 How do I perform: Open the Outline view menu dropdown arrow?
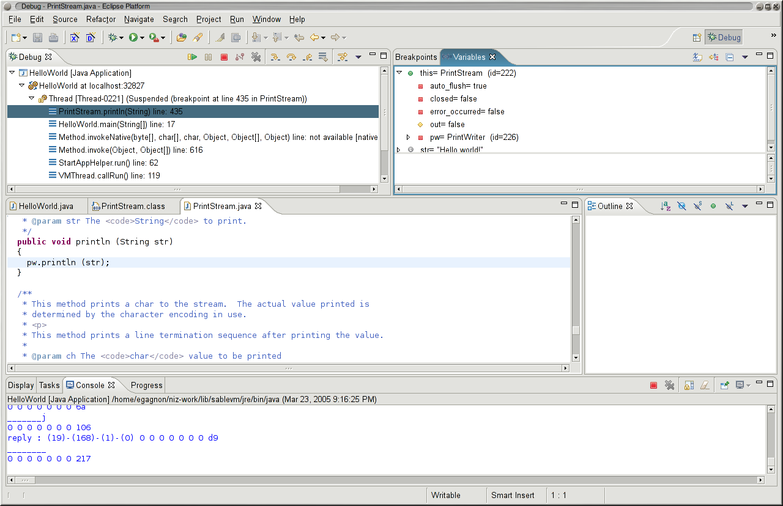pyautogui.click(x=745, y=206)
